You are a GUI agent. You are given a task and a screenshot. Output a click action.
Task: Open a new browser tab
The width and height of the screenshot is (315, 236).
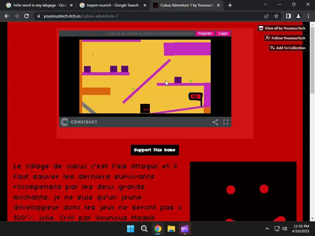tap(230, 5)
